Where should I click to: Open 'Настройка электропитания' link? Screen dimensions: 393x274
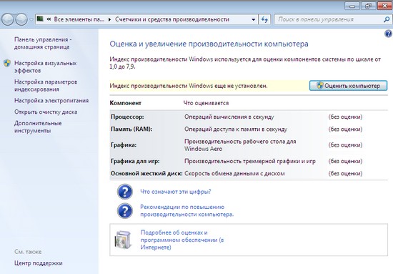click(x=51, y=101)
